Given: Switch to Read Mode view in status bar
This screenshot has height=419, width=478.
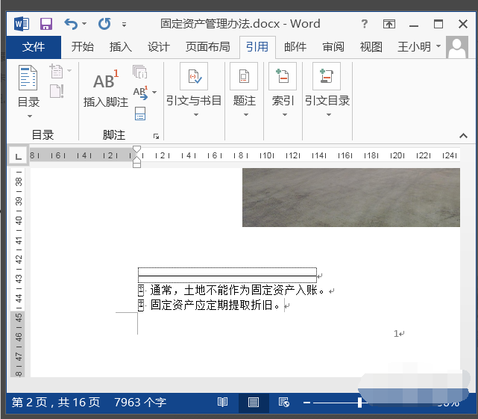Looking at the screenshot, I should (x=223, y=403).
